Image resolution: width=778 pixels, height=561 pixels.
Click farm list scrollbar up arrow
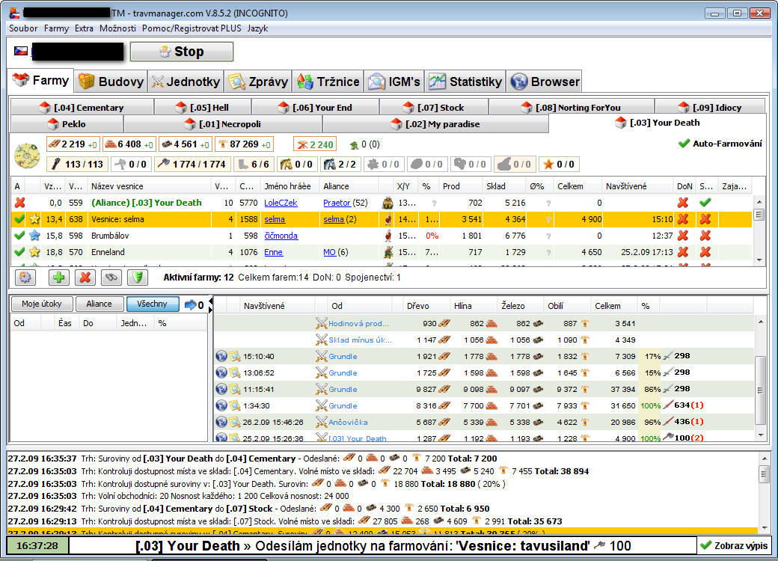pos(759,201)
